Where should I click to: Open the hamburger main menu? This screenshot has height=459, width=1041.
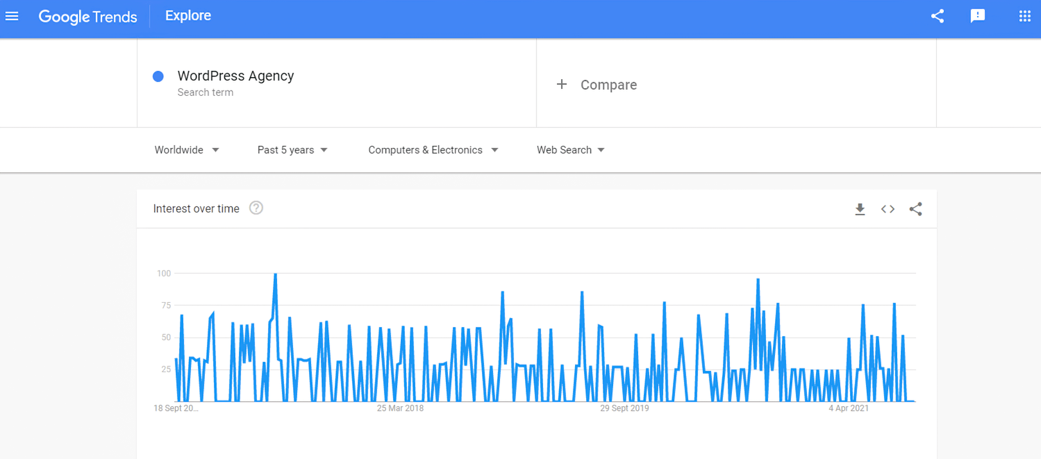12,16
